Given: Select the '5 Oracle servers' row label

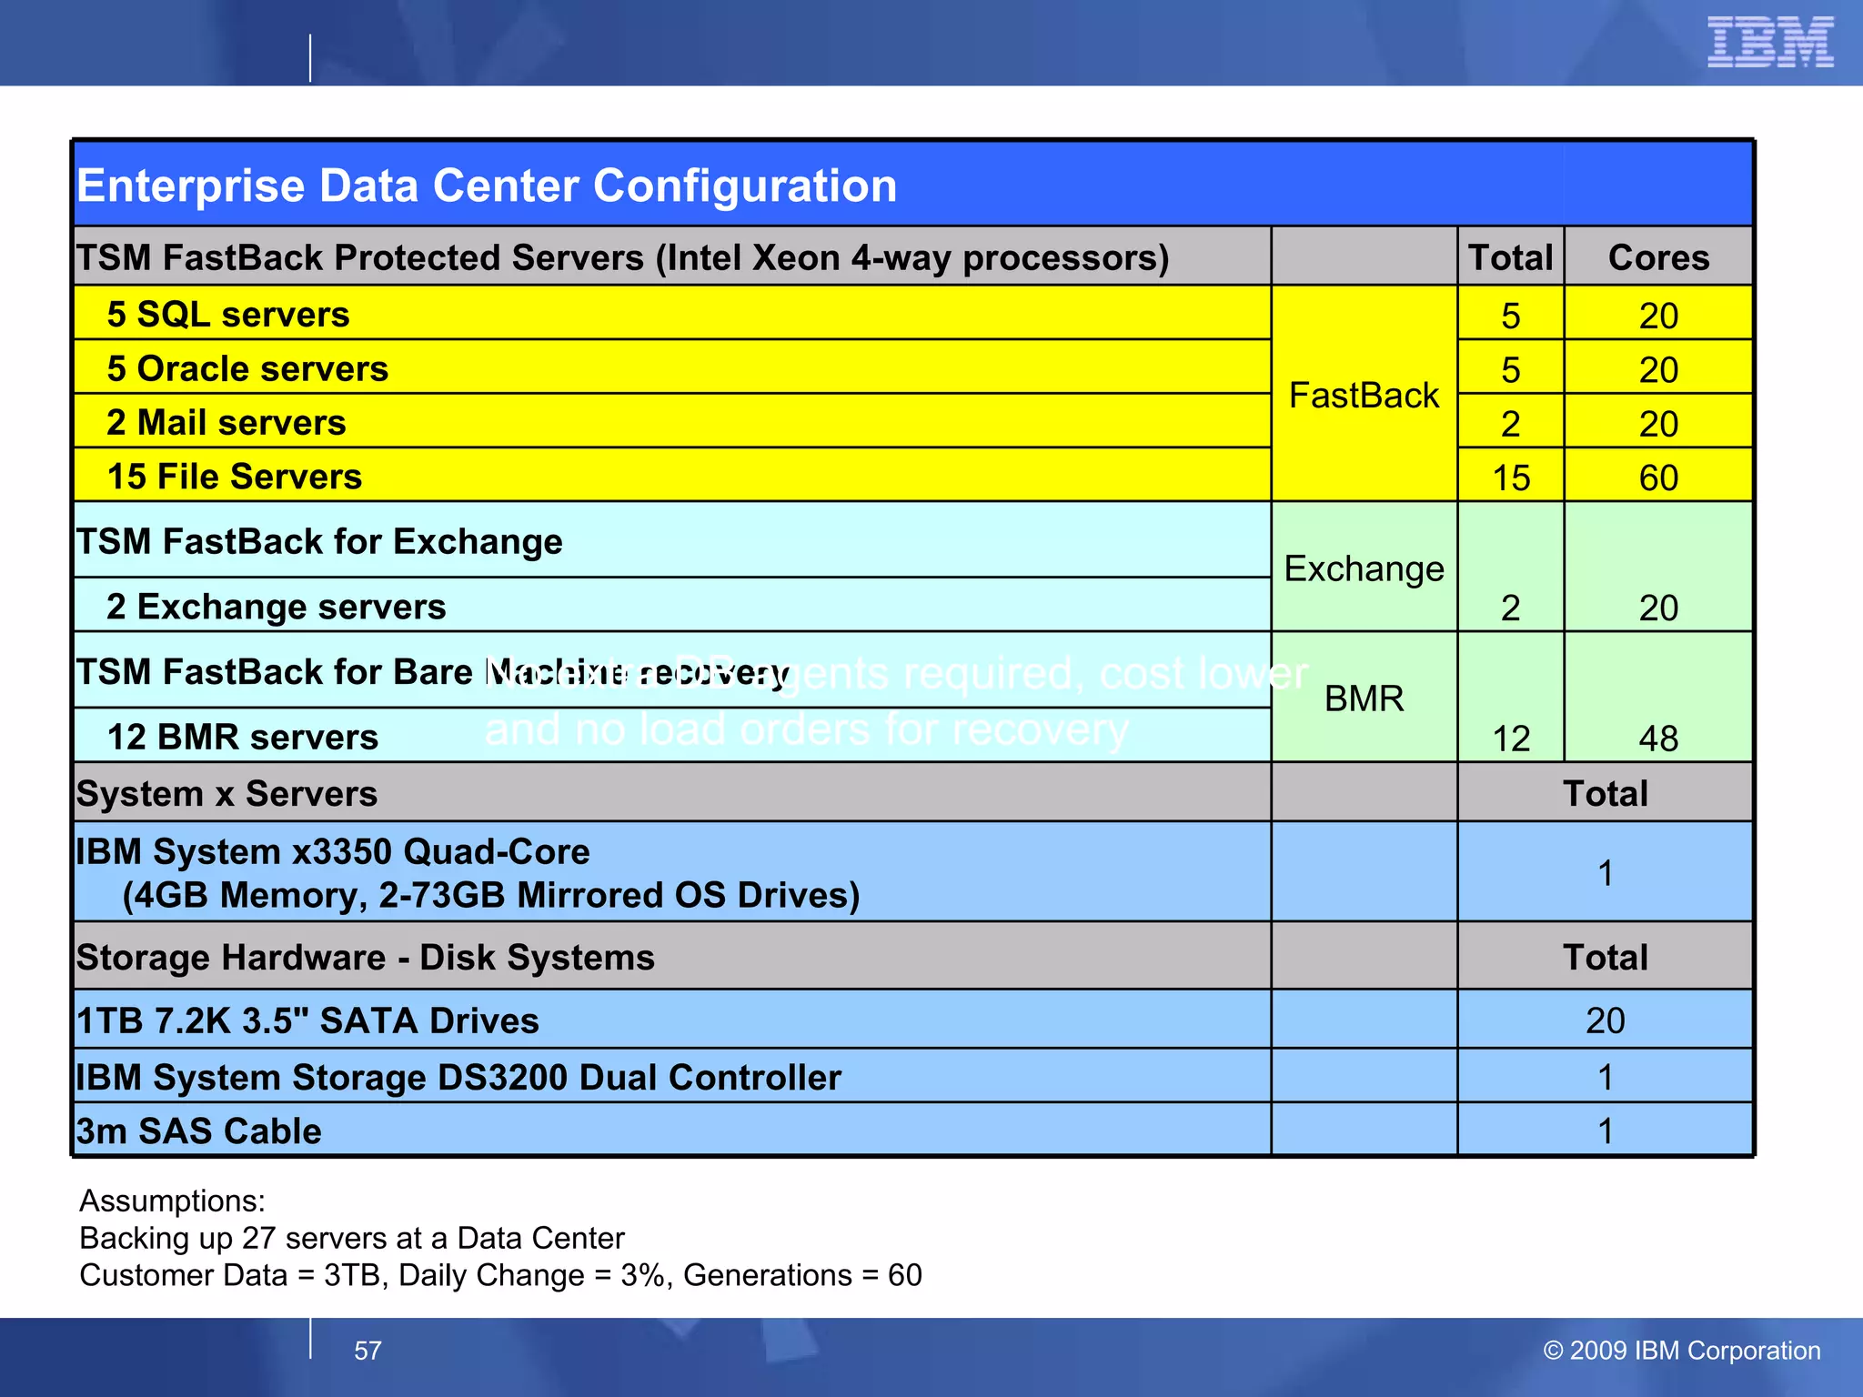Looking at the screenshot, I should [x=247, y=369].
